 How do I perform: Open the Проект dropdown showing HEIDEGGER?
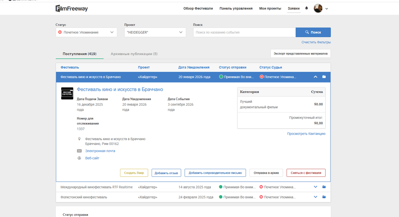coord(155,32)
